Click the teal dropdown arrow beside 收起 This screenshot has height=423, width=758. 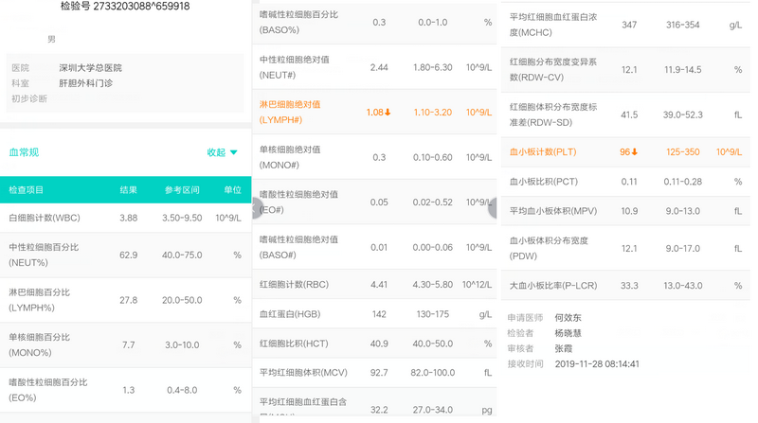(234, 152)
